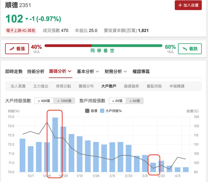The width and height of the screenshot is (208, 182).
Task: Click the 同學看空 sentiment label
Action: pos(102,51)
